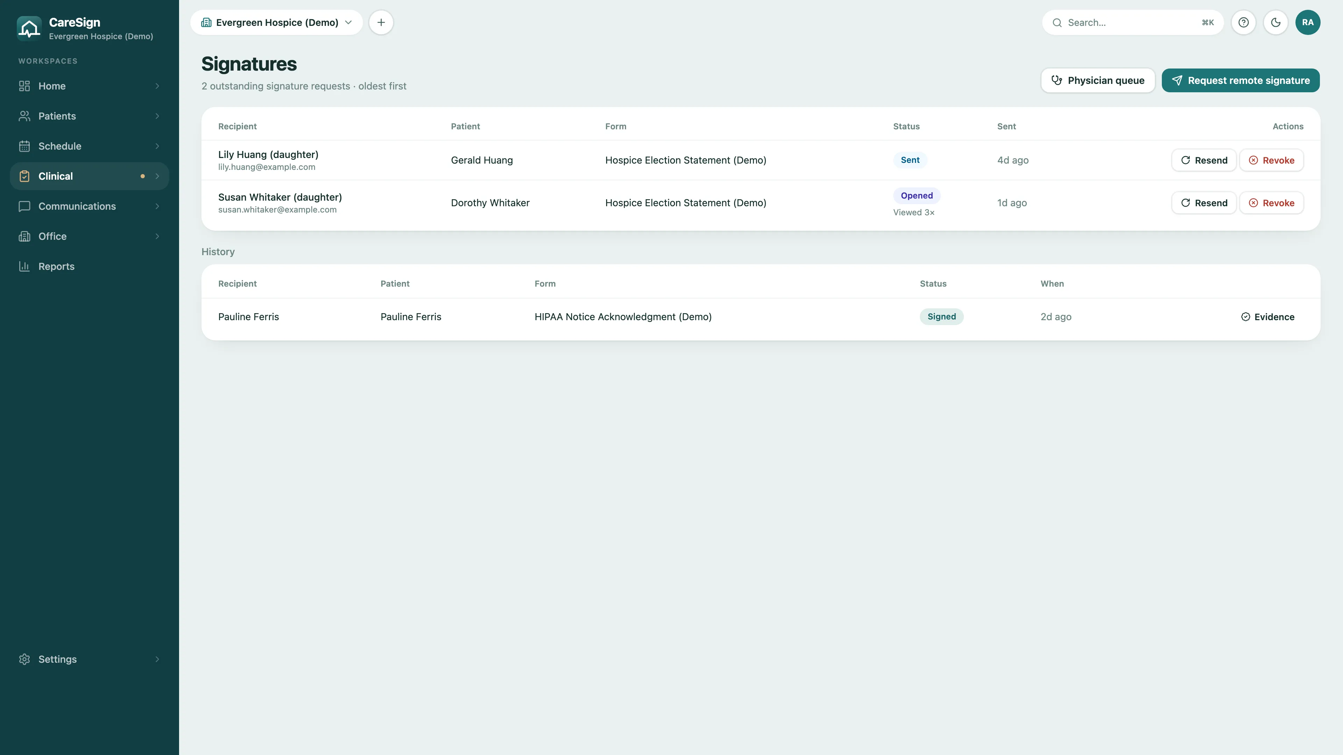Screen dimensions: 1343x755
Task: Click the plus button beside the organization selector
Action: tap(381, 22)
